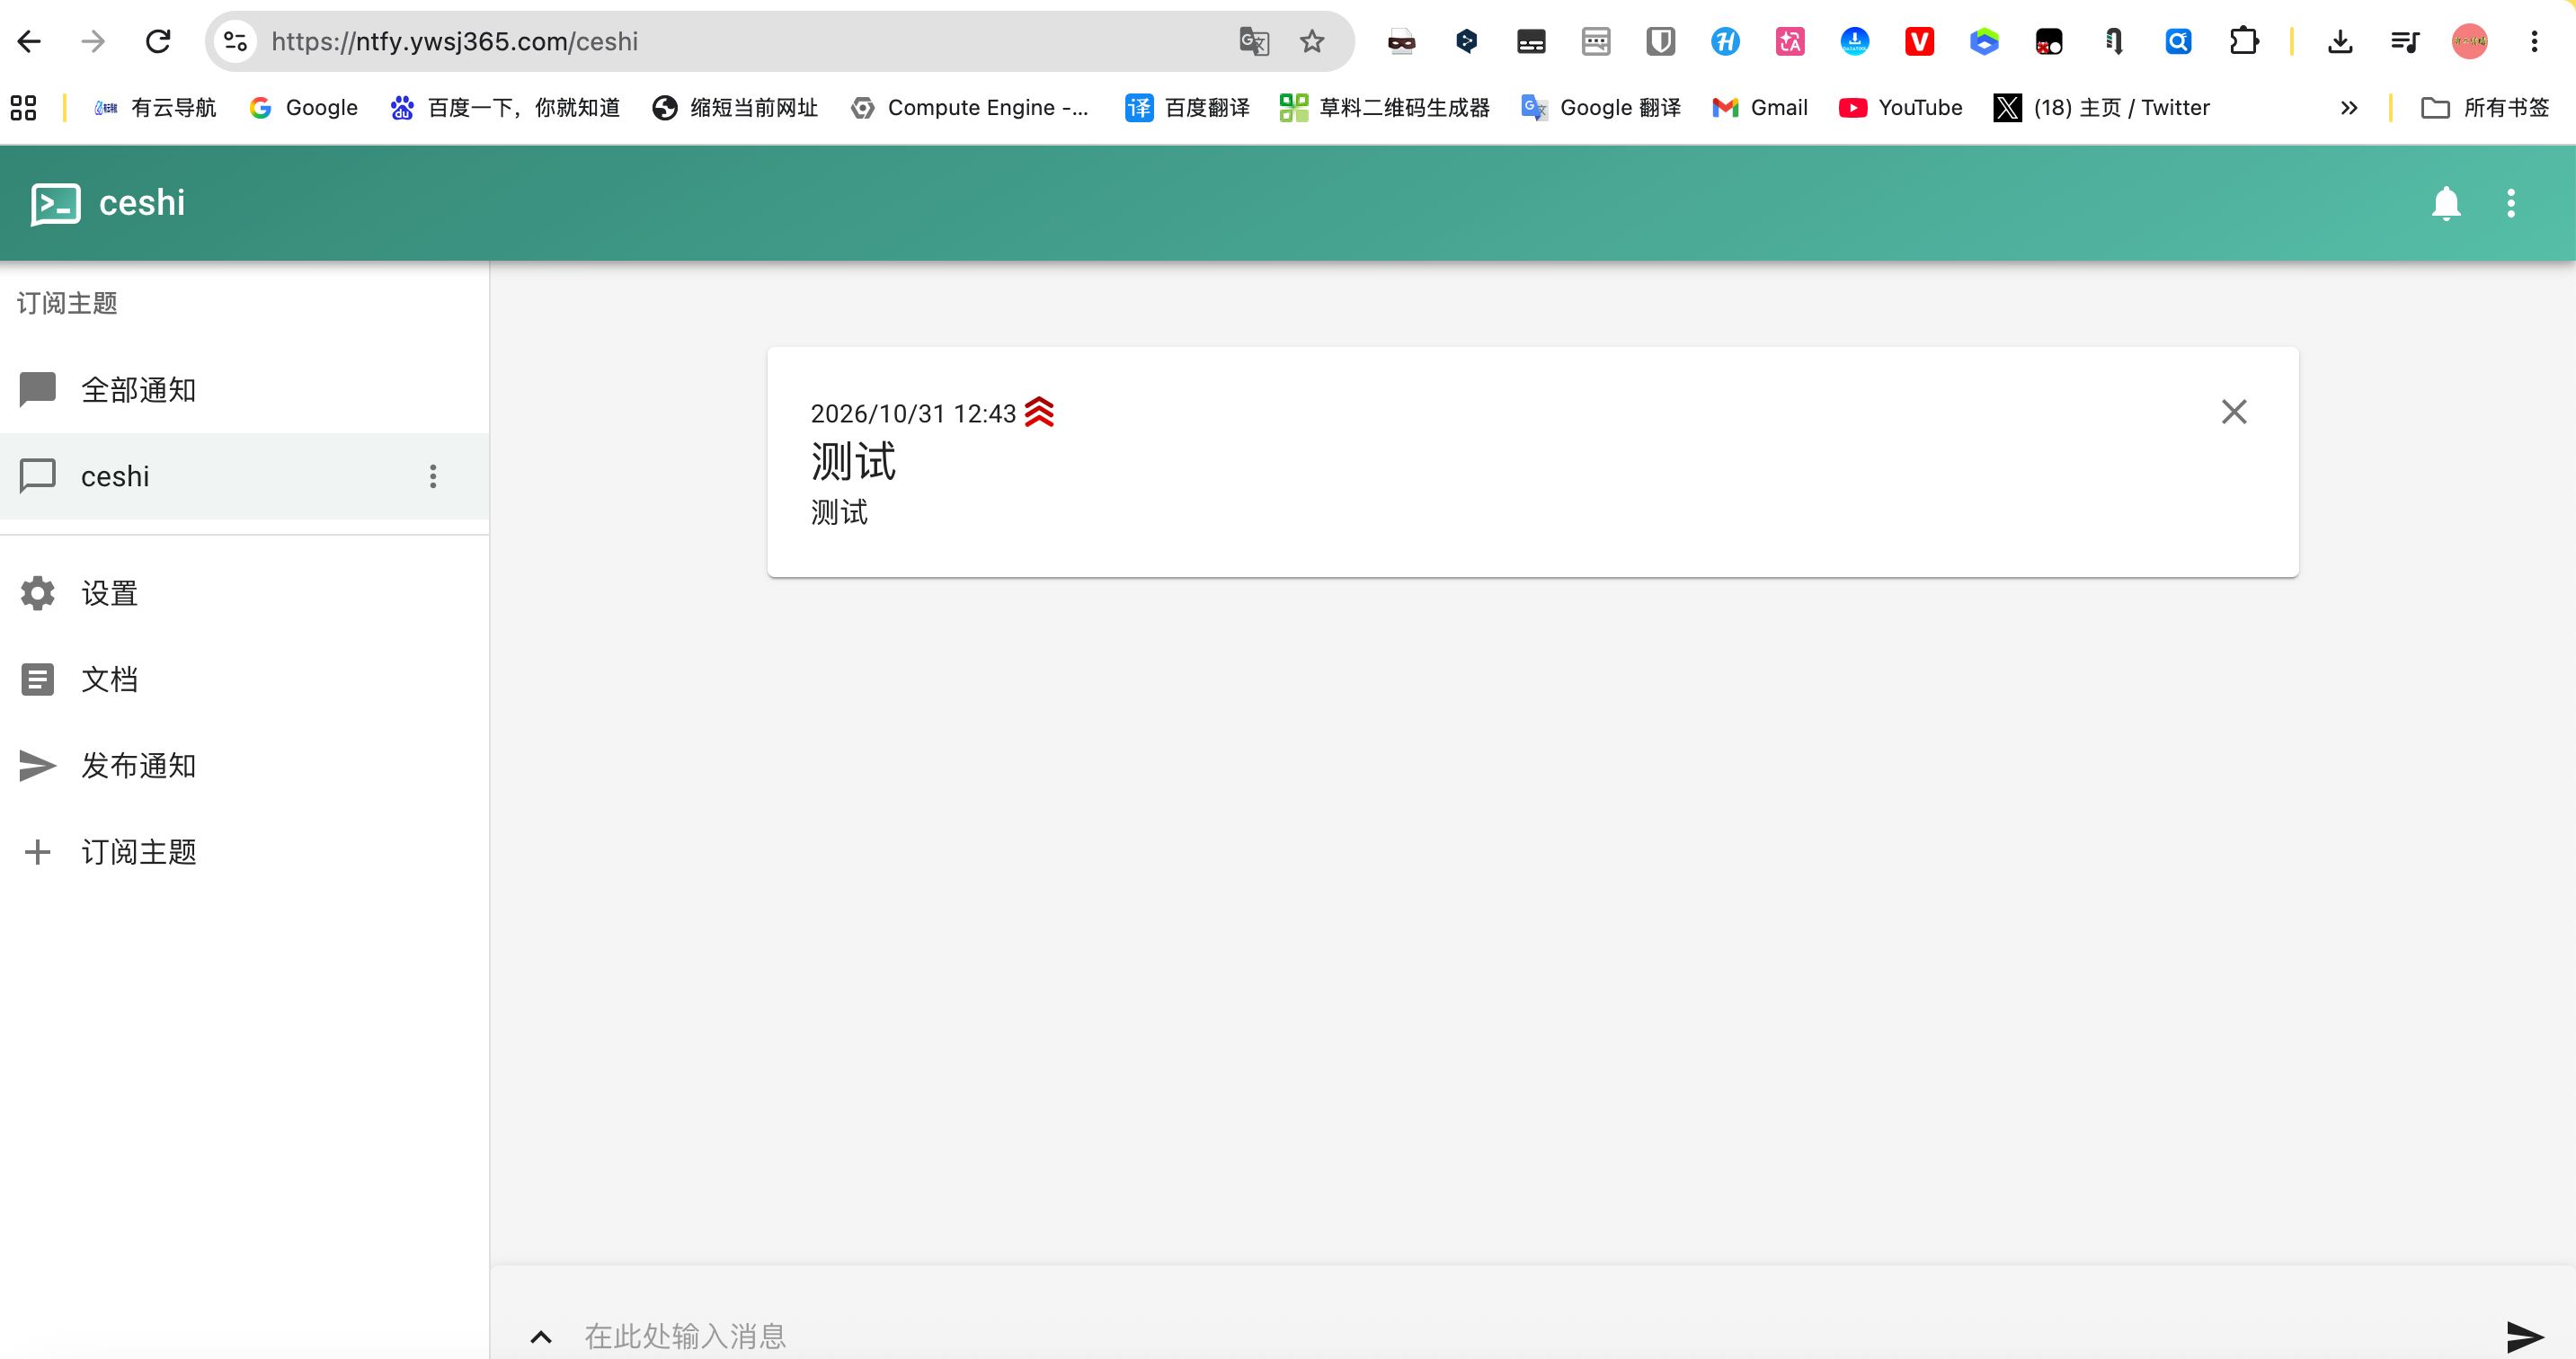This screenshot has width=2576, height=1359.
Task: Open the apps grid in bookmarks bar
Action: 23,107
